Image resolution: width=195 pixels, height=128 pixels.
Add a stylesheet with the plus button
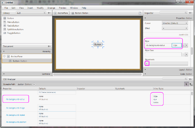(x=147, y=64)
